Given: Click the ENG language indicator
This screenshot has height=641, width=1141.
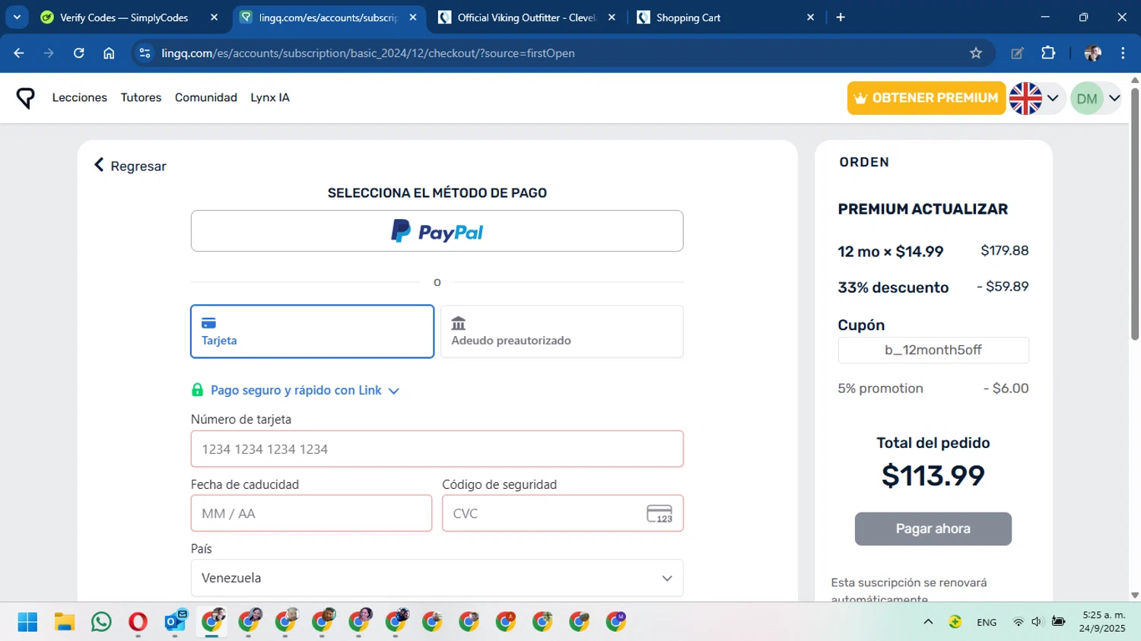Looking at the screenshot, I should click(x=987, y=622).
